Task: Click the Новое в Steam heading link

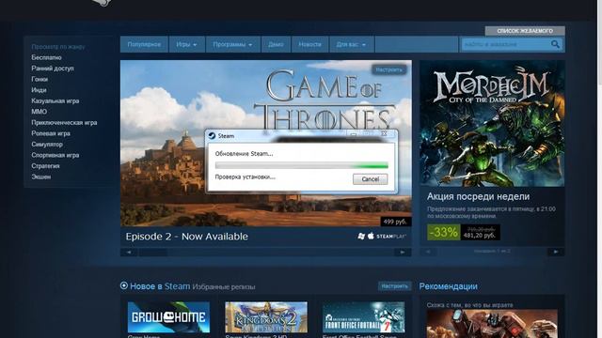Action: [160, 286]
